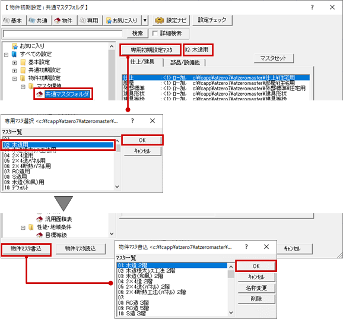Switch to the 部品/設備他 tab
The width and height of the screenshot is (343, 319).
coord(185,62)
